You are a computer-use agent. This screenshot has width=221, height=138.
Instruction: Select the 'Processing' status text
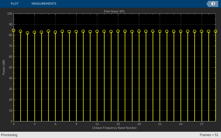[x=9, y=135]
